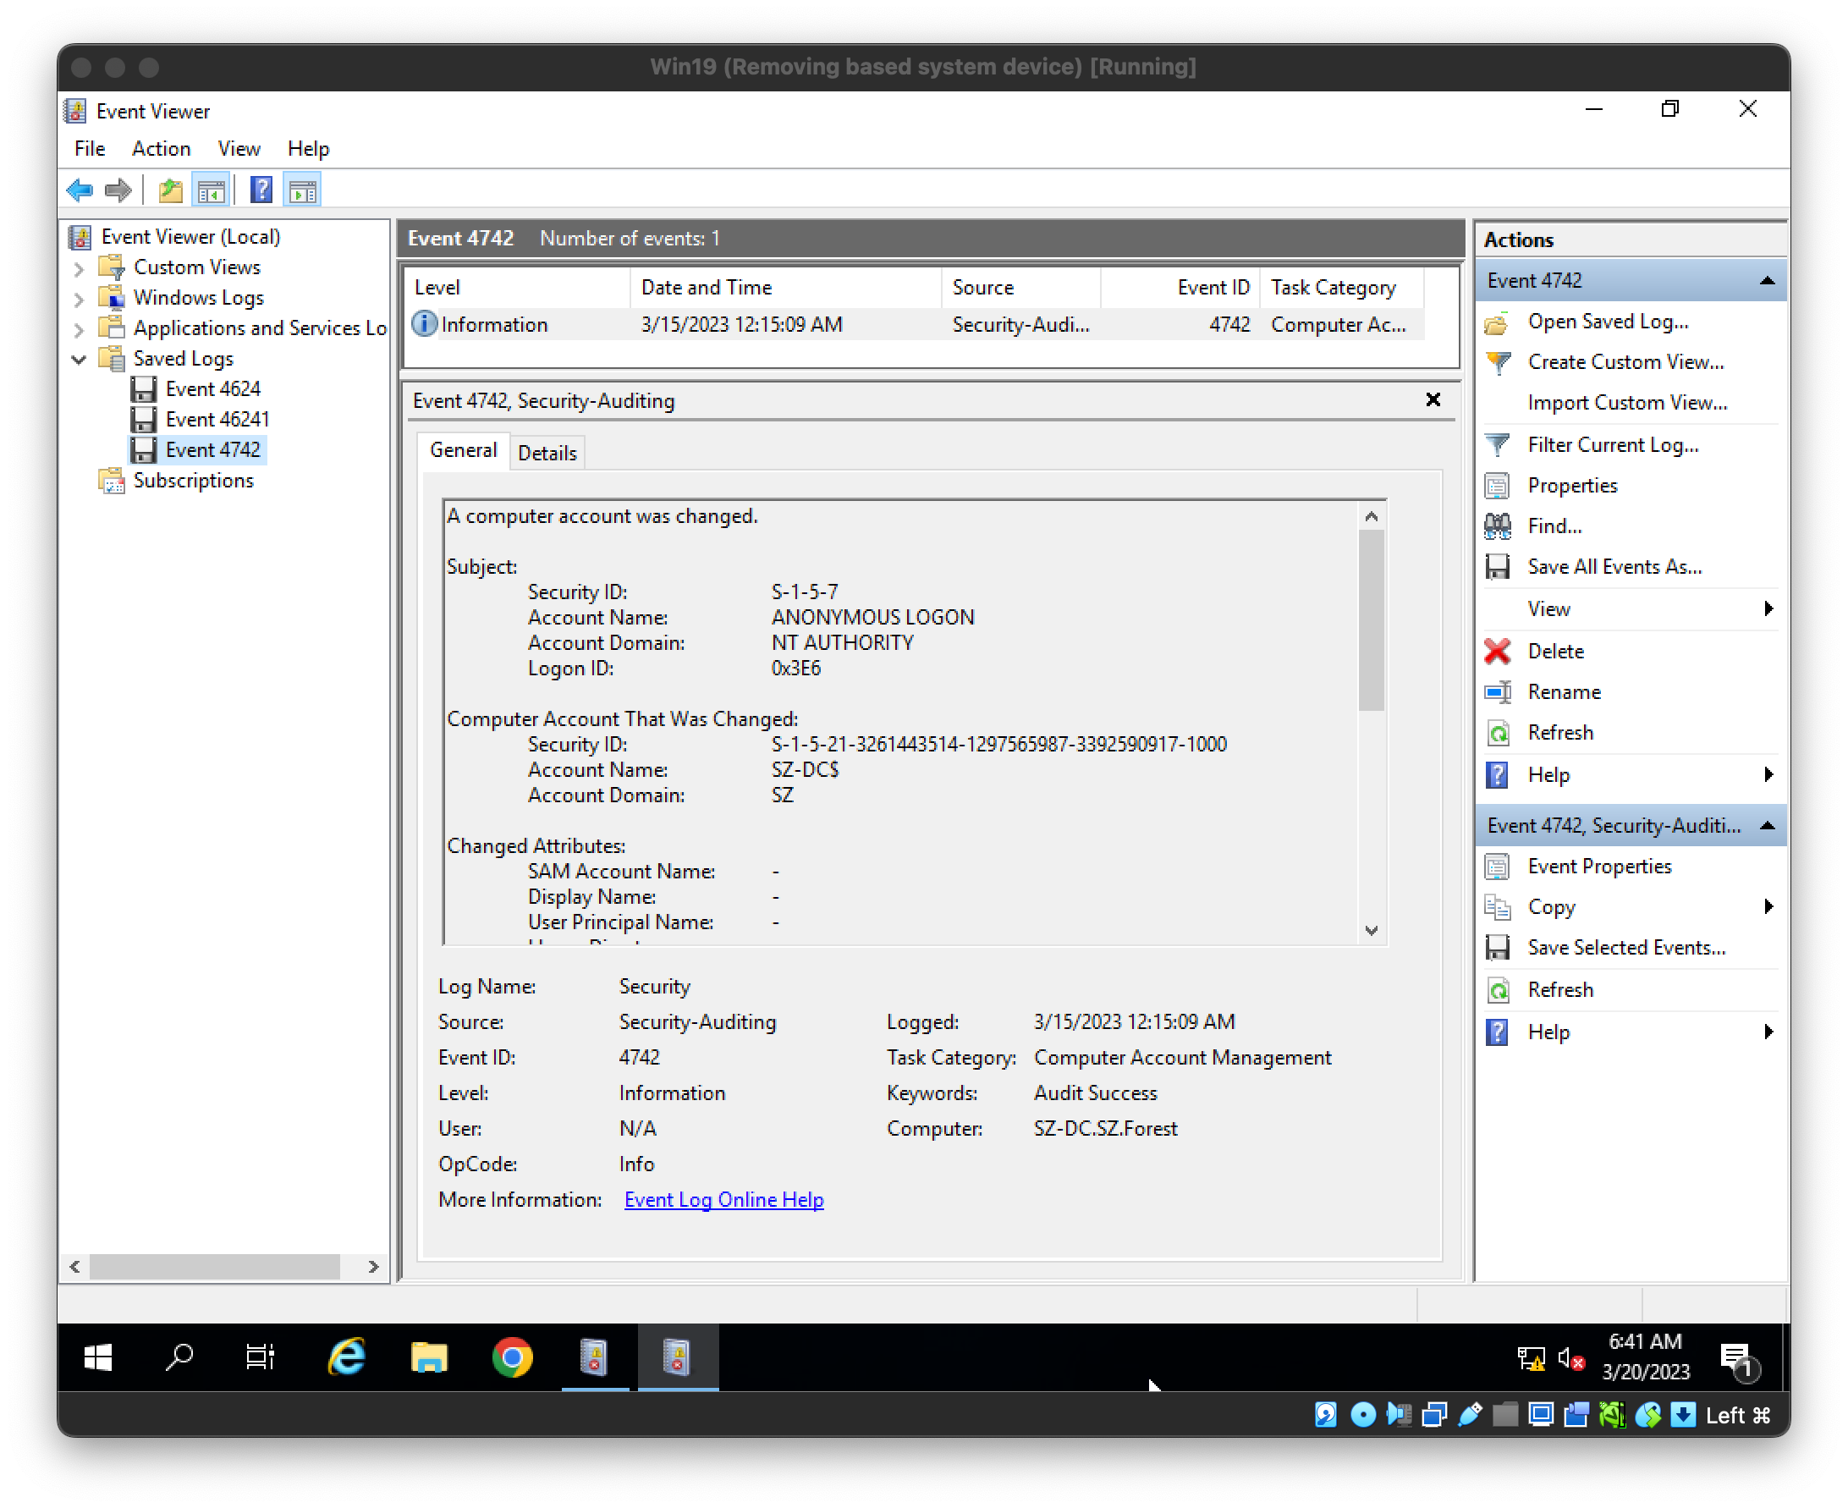This screenshot has height=1508, width=1848.
Task: Click the Rename action icon
Action: point(1497,692)
